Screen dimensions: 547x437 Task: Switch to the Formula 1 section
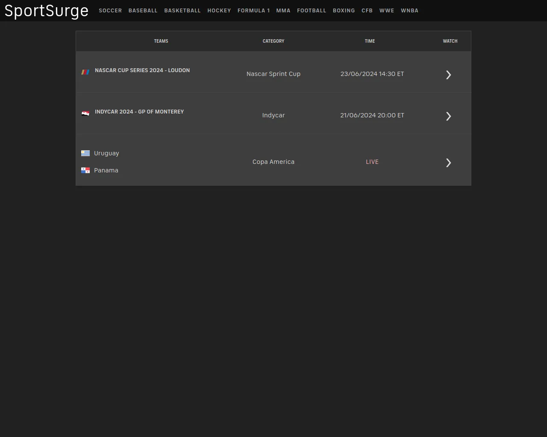[253, 11]
